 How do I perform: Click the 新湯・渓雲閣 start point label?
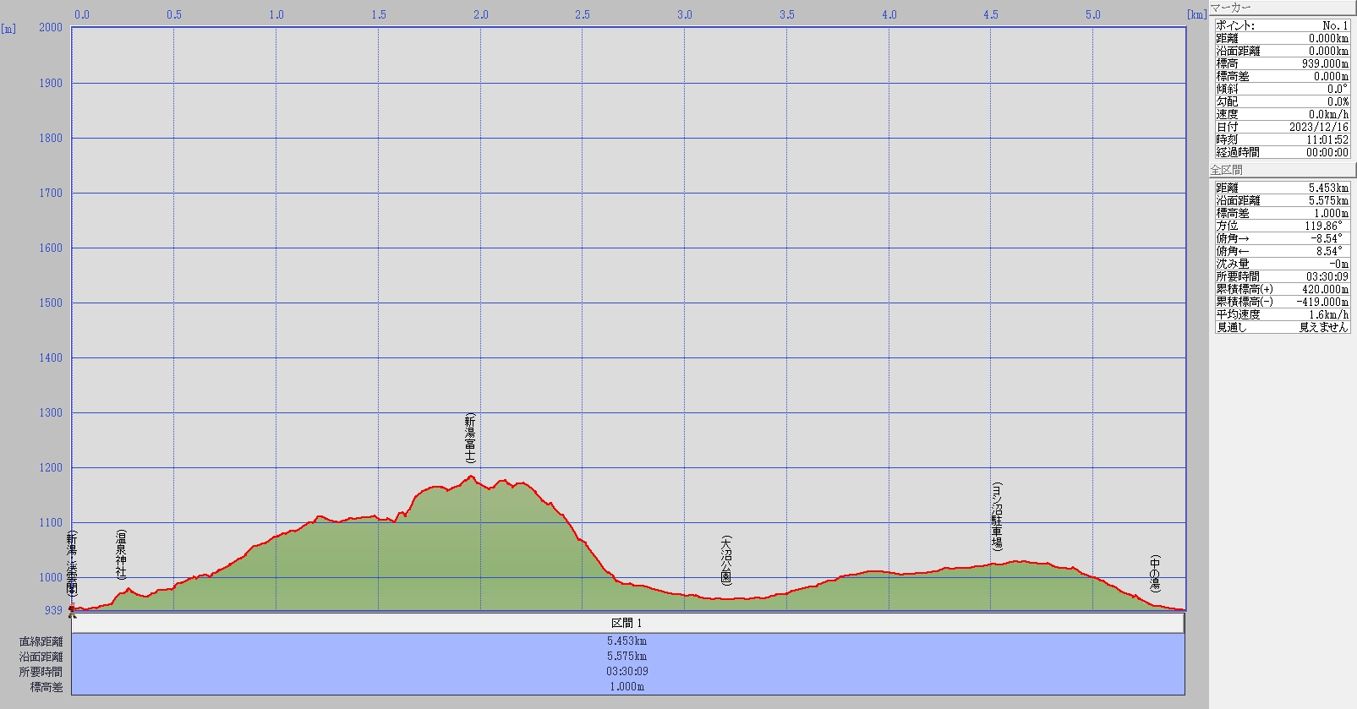point(73,563)
